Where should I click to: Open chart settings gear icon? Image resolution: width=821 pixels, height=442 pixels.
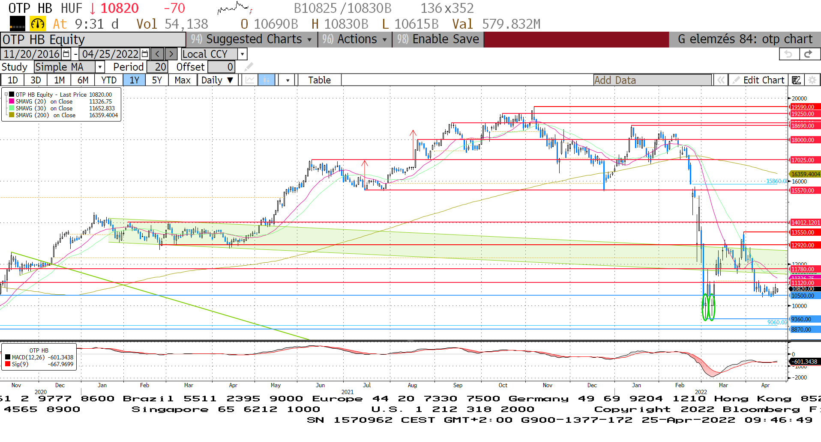coord(812,80)
